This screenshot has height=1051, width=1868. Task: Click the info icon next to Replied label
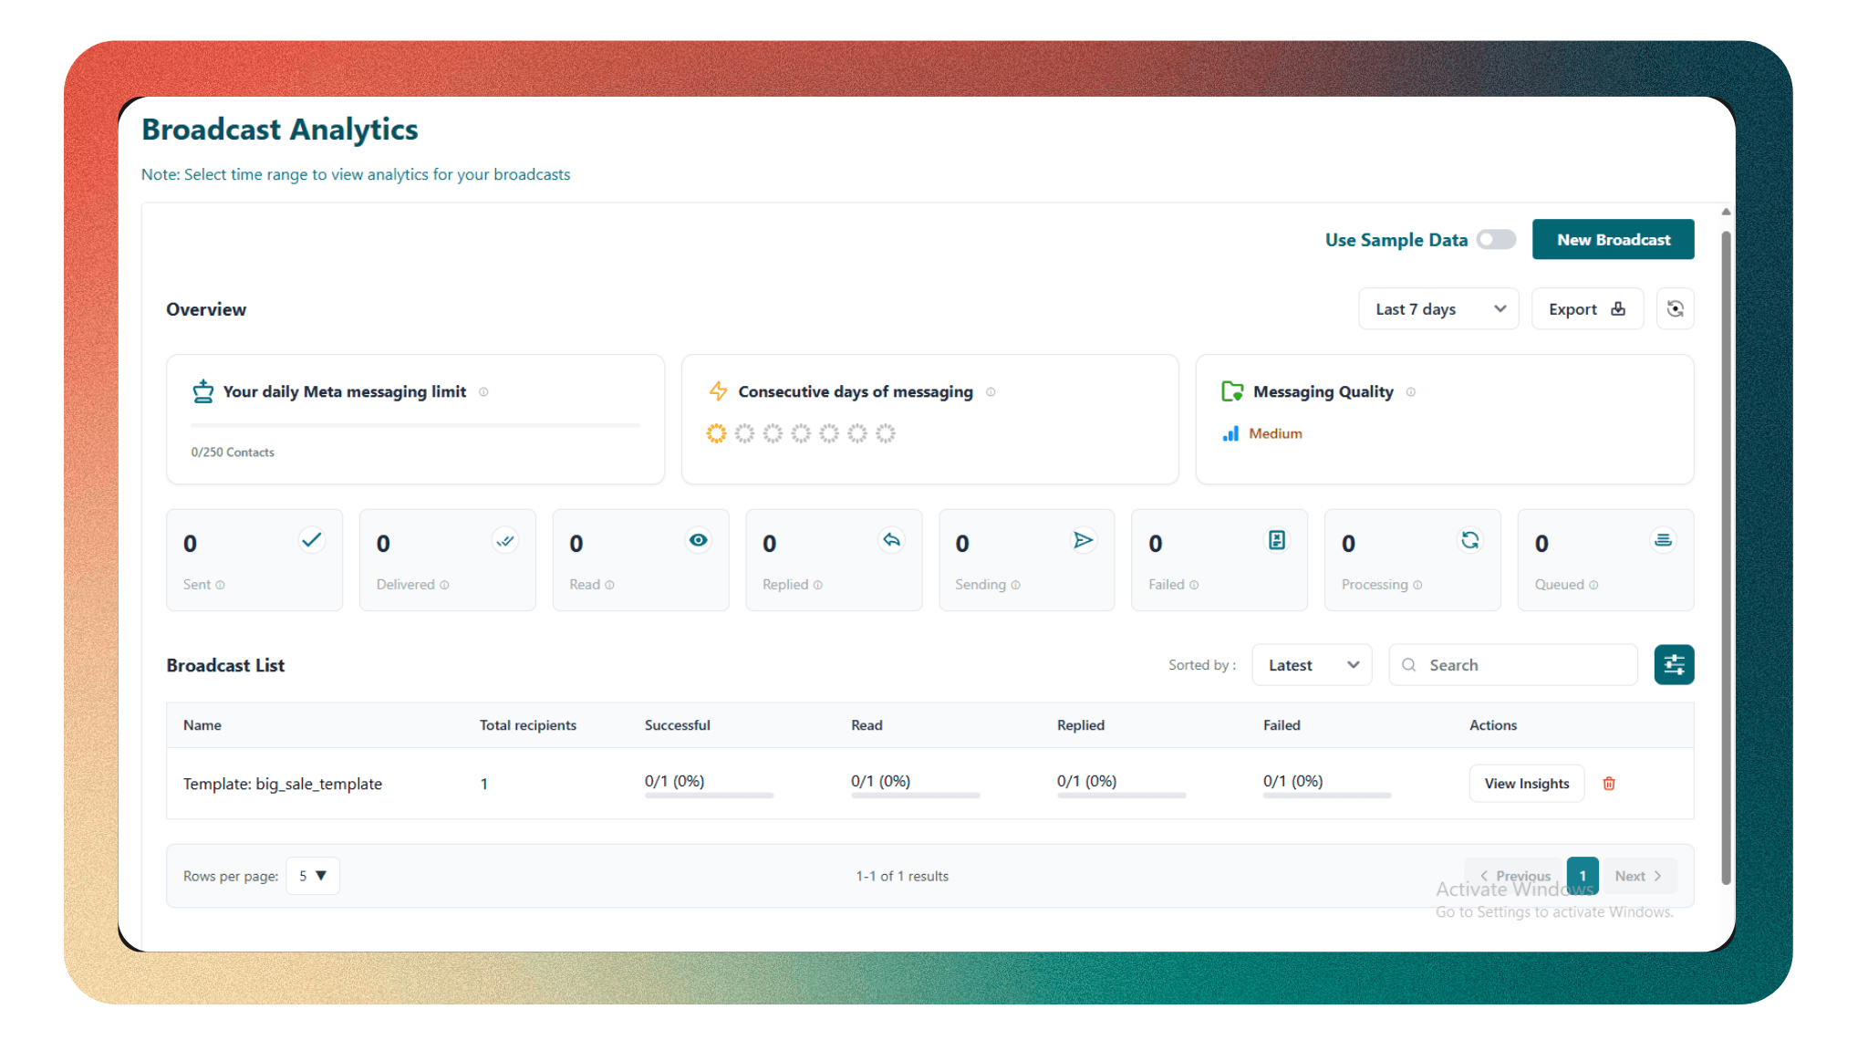817,585
